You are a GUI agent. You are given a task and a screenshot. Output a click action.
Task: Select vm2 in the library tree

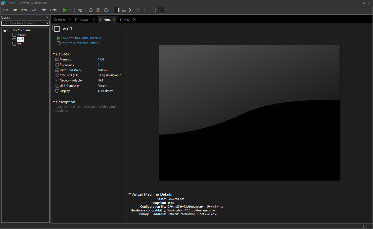[x=20, y=44]
